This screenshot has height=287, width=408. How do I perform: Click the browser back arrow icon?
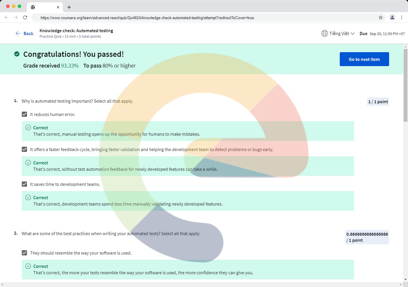pyautogui.click(x=6, y=17)
